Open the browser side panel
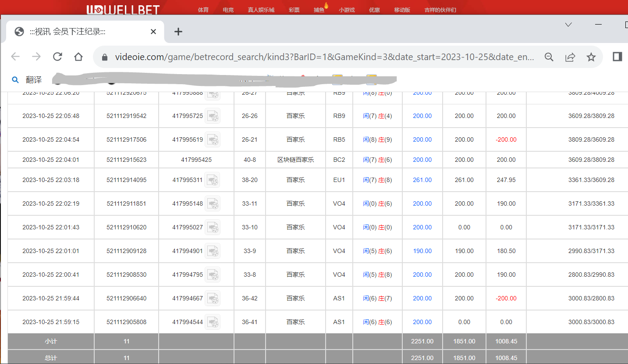Viewport: 628px width, 364px height. (617, 57)
